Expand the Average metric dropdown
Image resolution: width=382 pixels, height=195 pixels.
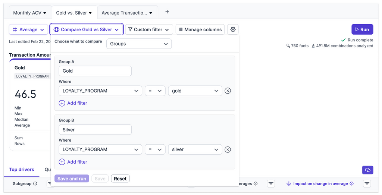pyautogui.click(x=28, y=29)
